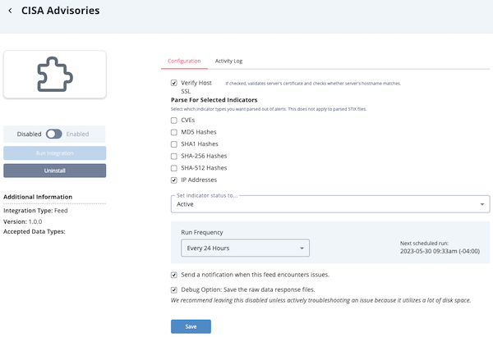The height and width of the screenshot is (337, 493).
Task: Switch to the Configuration tab
Action: (184, 61)
